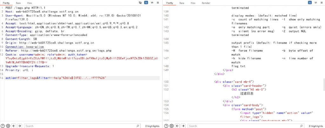Select the response Raw tab
Image resolution: width=325 pixels, height=128 pixels.
coord(182,3)
